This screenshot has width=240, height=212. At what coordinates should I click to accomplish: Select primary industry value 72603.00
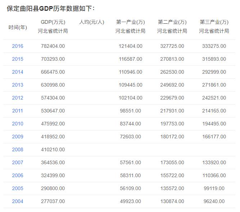tap(131, 137)
